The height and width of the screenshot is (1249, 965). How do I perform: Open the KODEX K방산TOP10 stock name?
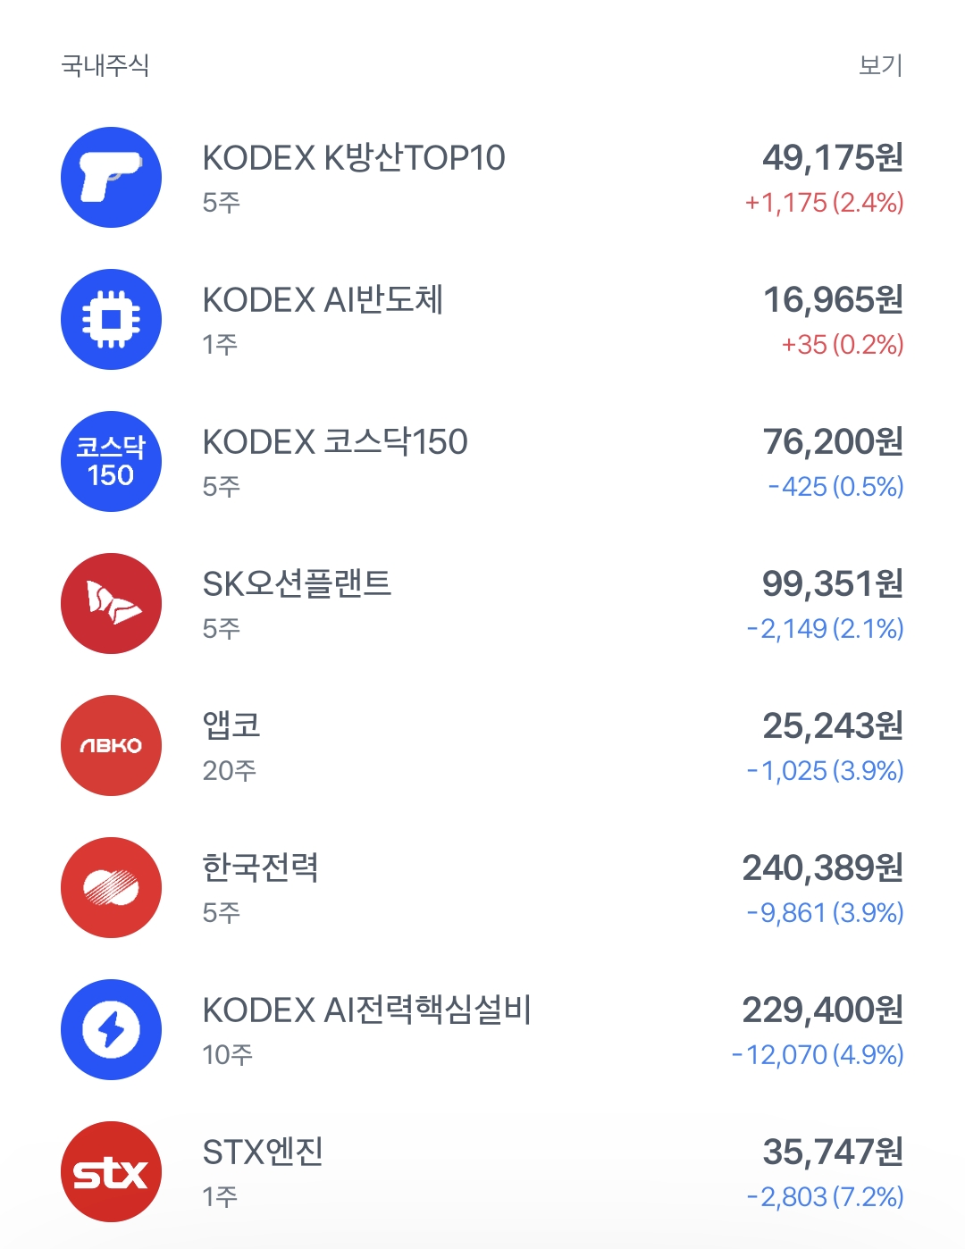(x=354, y=158)
